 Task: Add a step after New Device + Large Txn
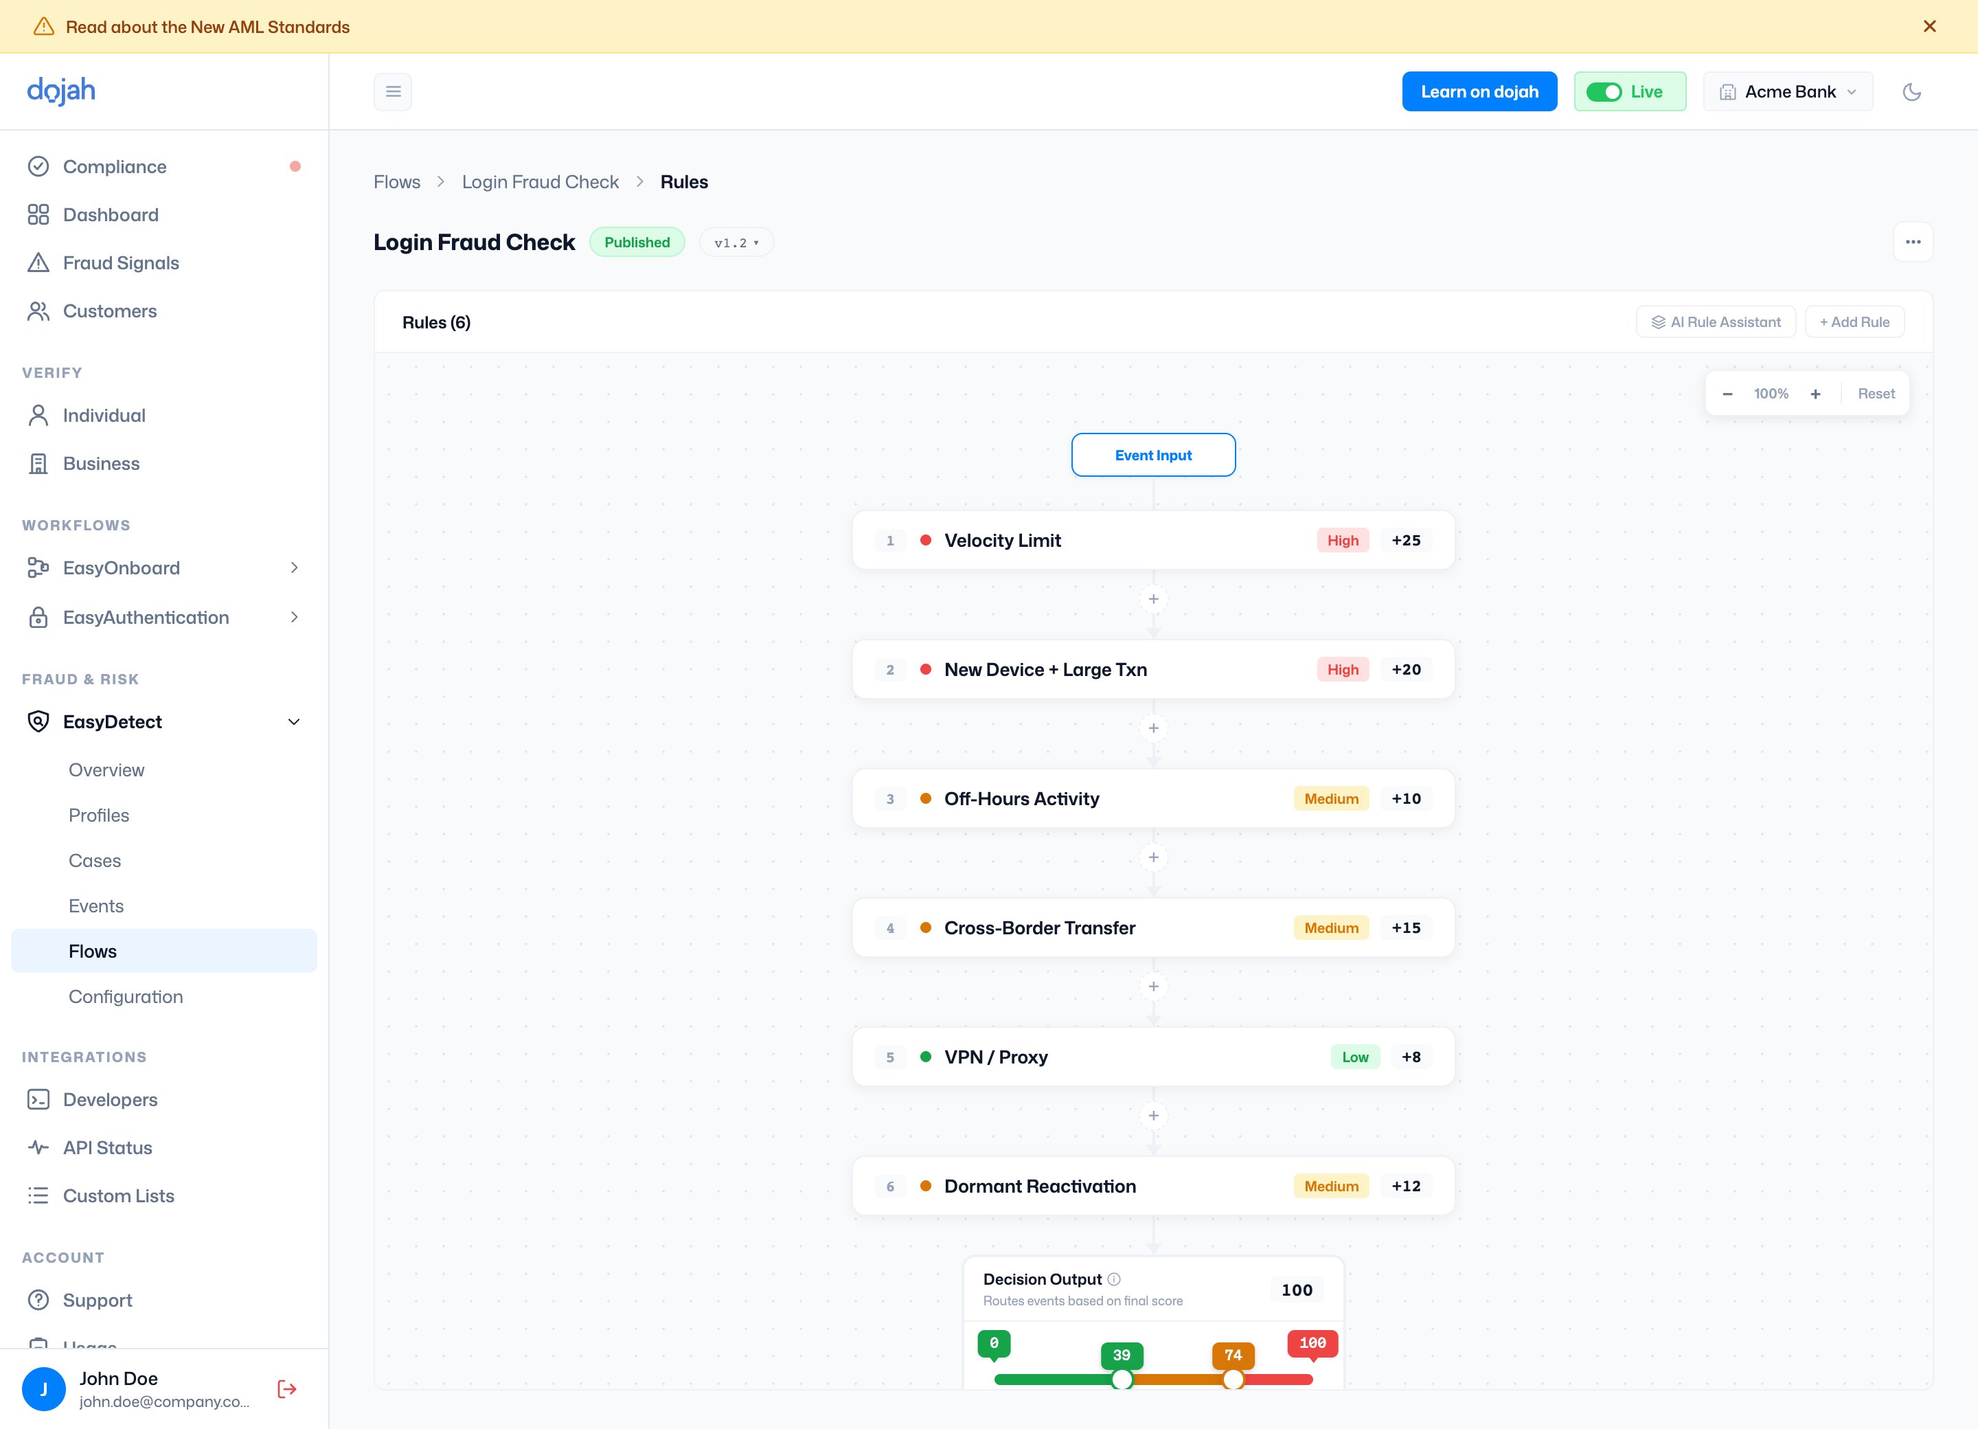tap(1153, 728)
